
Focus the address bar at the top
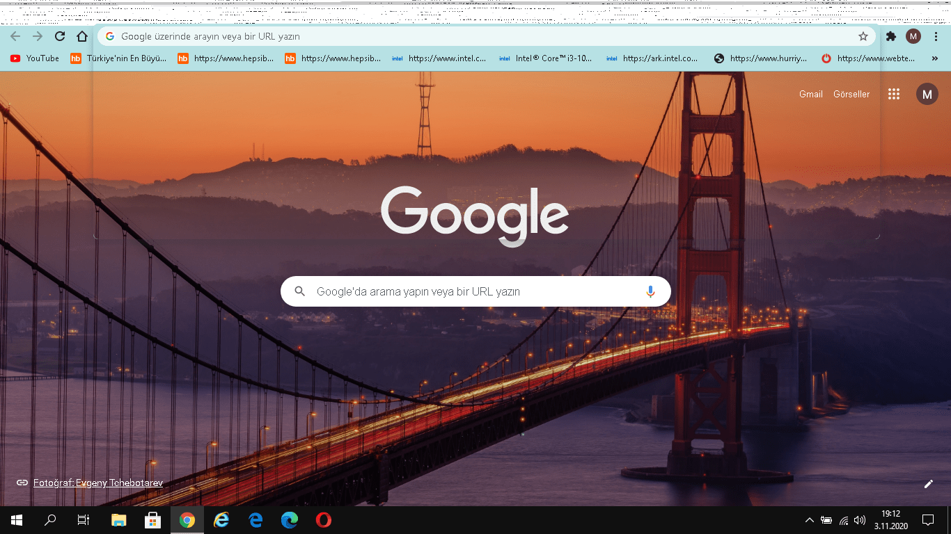(486, 36)
